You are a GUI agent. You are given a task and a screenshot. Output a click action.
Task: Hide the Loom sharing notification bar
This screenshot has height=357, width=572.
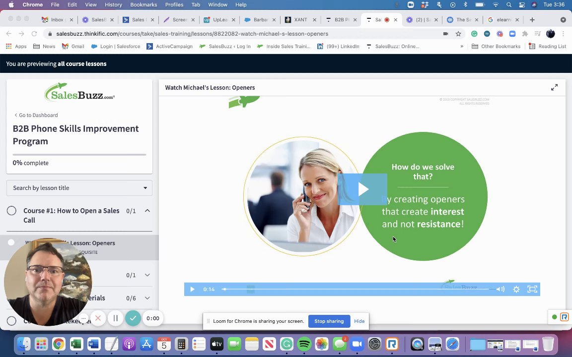[359, 321]
